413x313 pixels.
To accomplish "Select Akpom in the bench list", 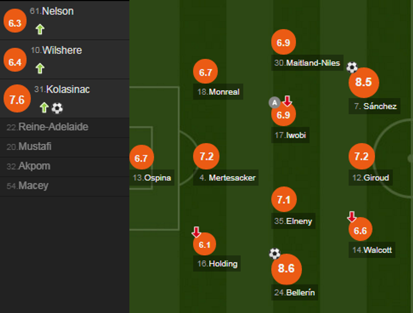I will coord(28,166).
